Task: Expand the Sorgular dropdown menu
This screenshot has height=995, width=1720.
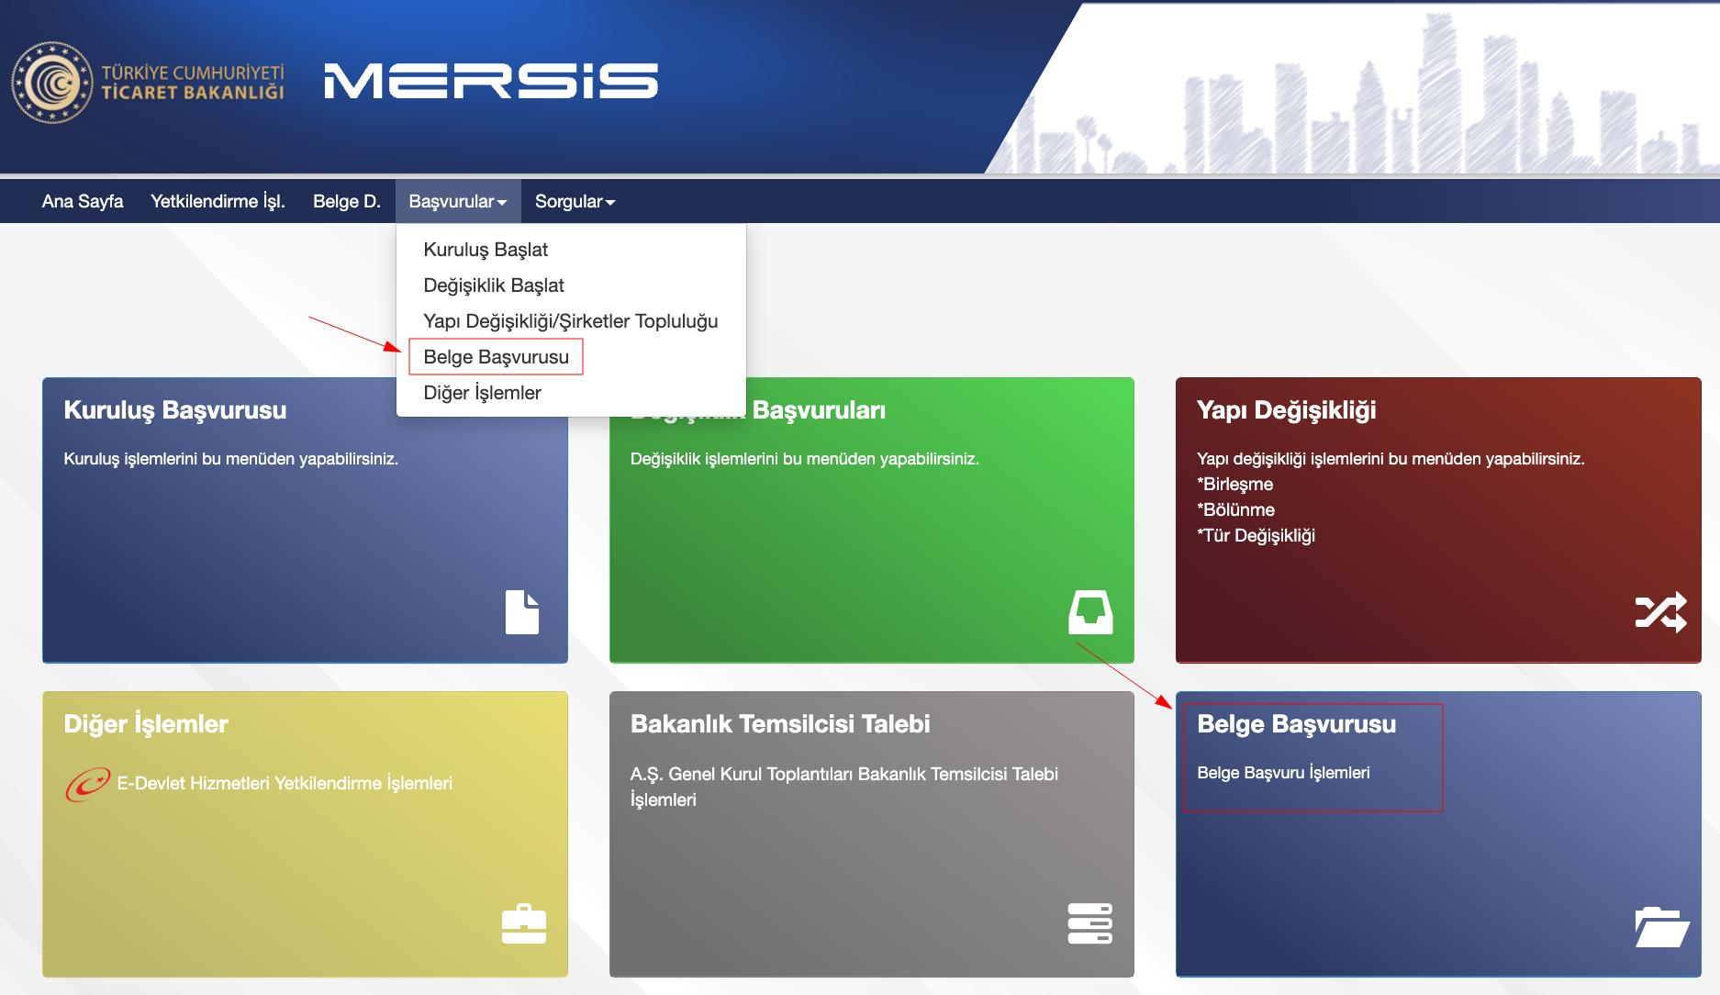Action: (575, 201)
